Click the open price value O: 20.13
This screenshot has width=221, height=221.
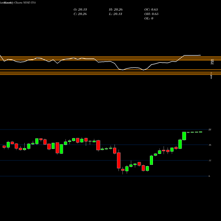tap(80, 10)
